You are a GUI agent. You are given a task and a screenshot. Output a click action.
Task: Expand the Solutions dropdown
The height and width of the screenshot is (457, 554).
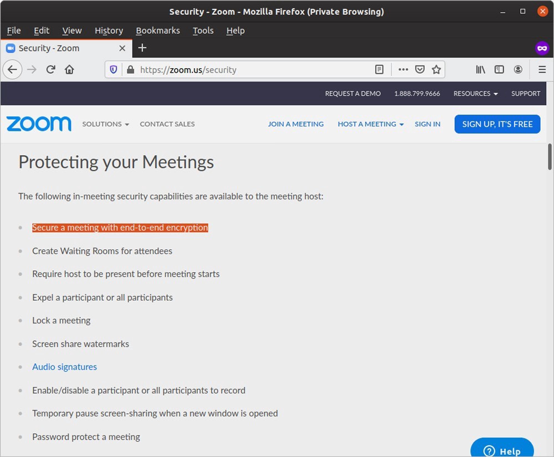pos(105,124)
